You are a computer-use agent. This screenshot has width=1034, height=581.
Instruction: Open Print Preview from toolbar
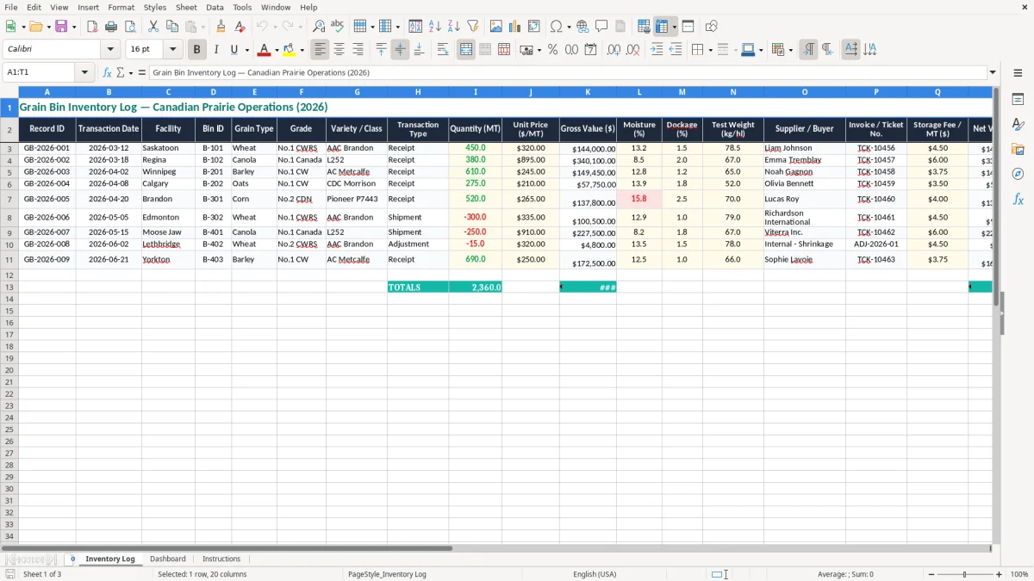pyautogui.click(x=130, y=27)
